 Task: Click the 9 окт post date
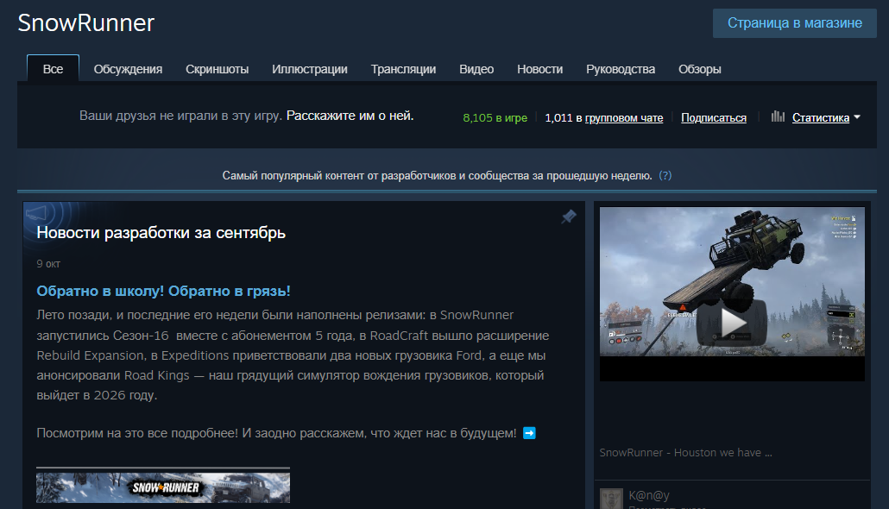tap(48, 264)
